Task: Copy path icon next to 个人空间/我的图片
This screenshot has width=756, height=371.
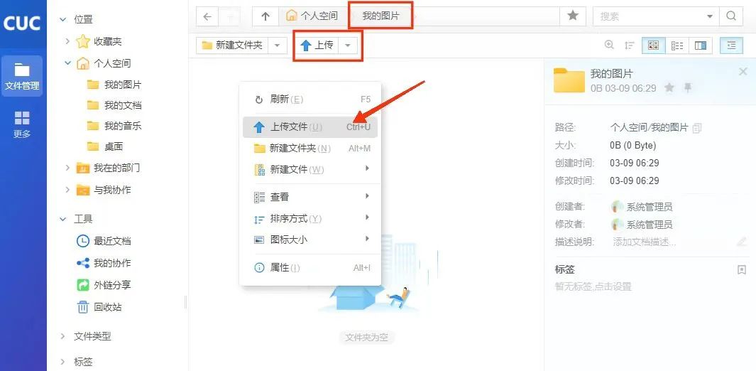Action: click(x=697, y=128)
